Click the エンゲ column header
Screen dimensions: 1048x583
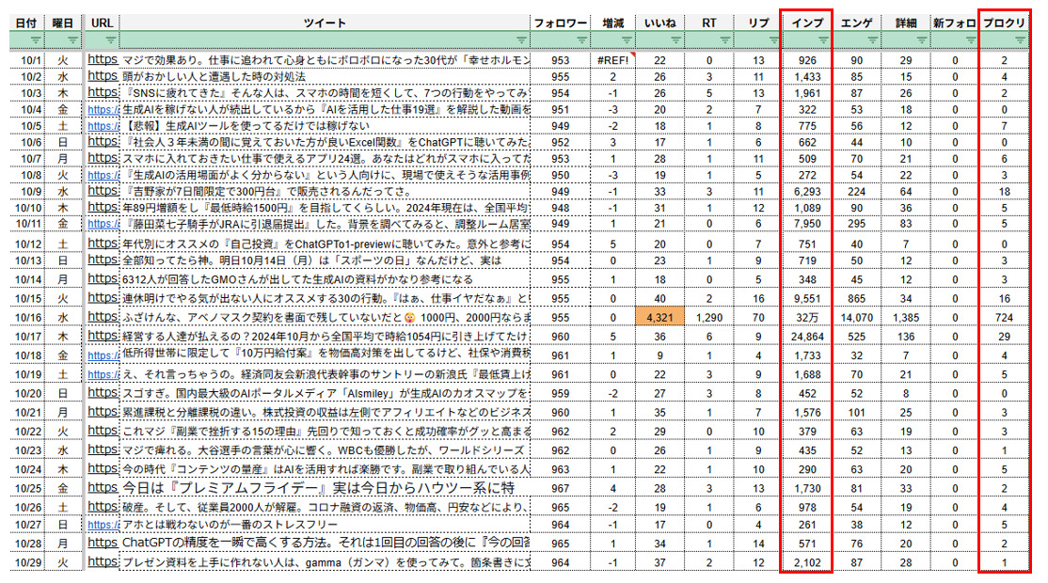[x=856, y=23]
